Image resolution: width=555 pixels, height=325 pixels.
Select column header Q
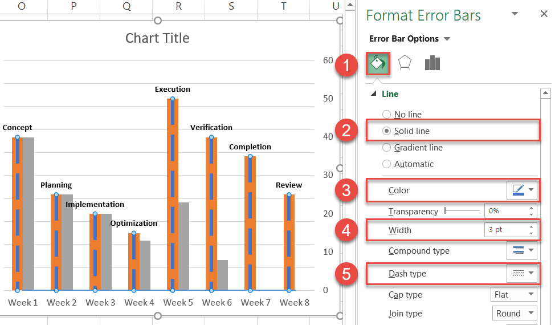pos(126,6)
